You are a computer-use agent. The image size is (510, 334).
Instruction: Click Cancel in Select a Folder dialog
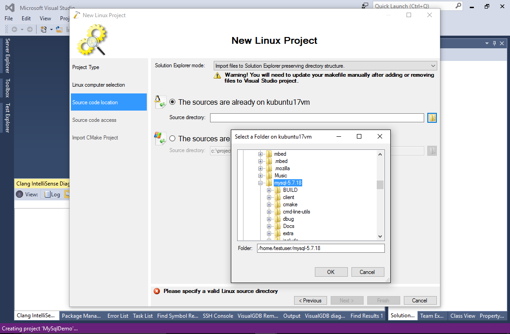(367, 272)
